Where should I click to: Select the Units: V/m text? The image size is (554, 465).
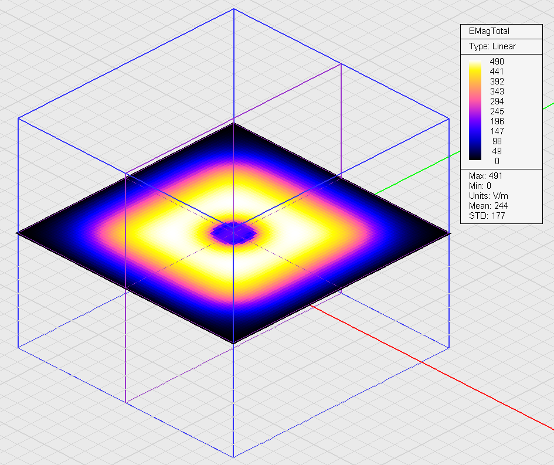488,196
